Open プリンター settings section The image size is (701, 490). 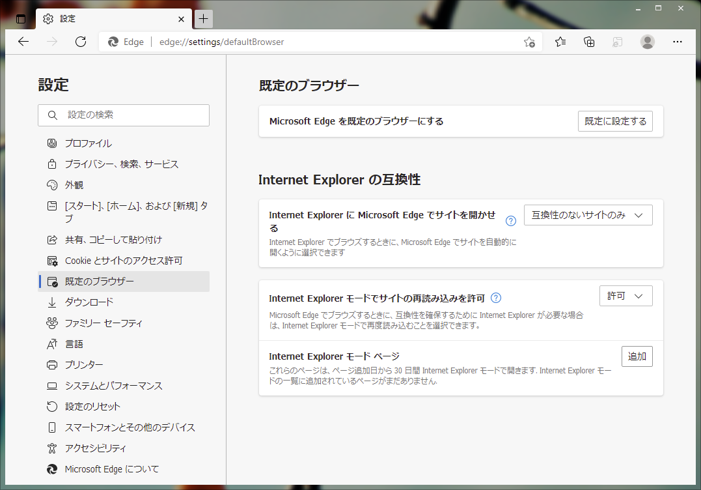(124, 365)
